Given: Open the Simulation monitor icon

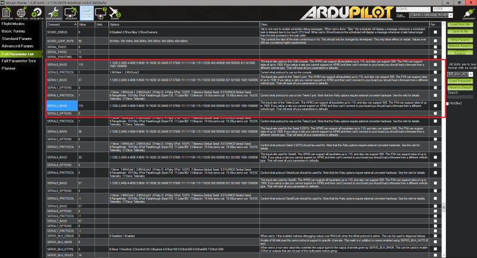Looking at the screenshot, I should (71, 13).
